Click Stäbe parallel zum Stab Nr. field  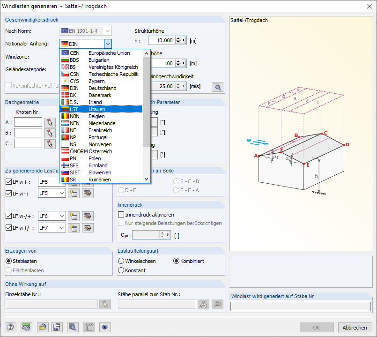click(157, 304)
